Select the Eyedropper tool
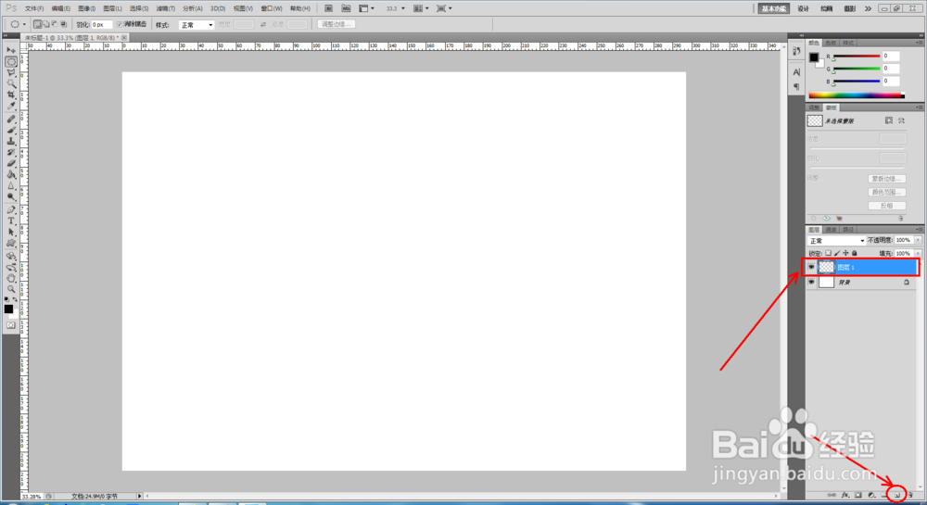927x505 pixels. coord(10,107)
